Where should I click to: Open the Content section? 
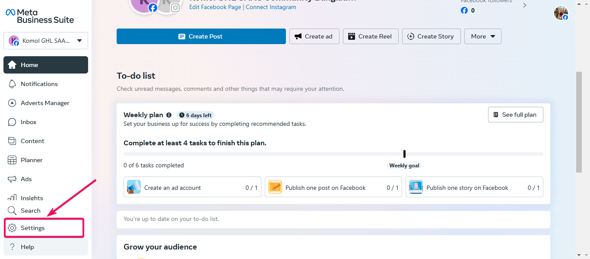(46, 141)
